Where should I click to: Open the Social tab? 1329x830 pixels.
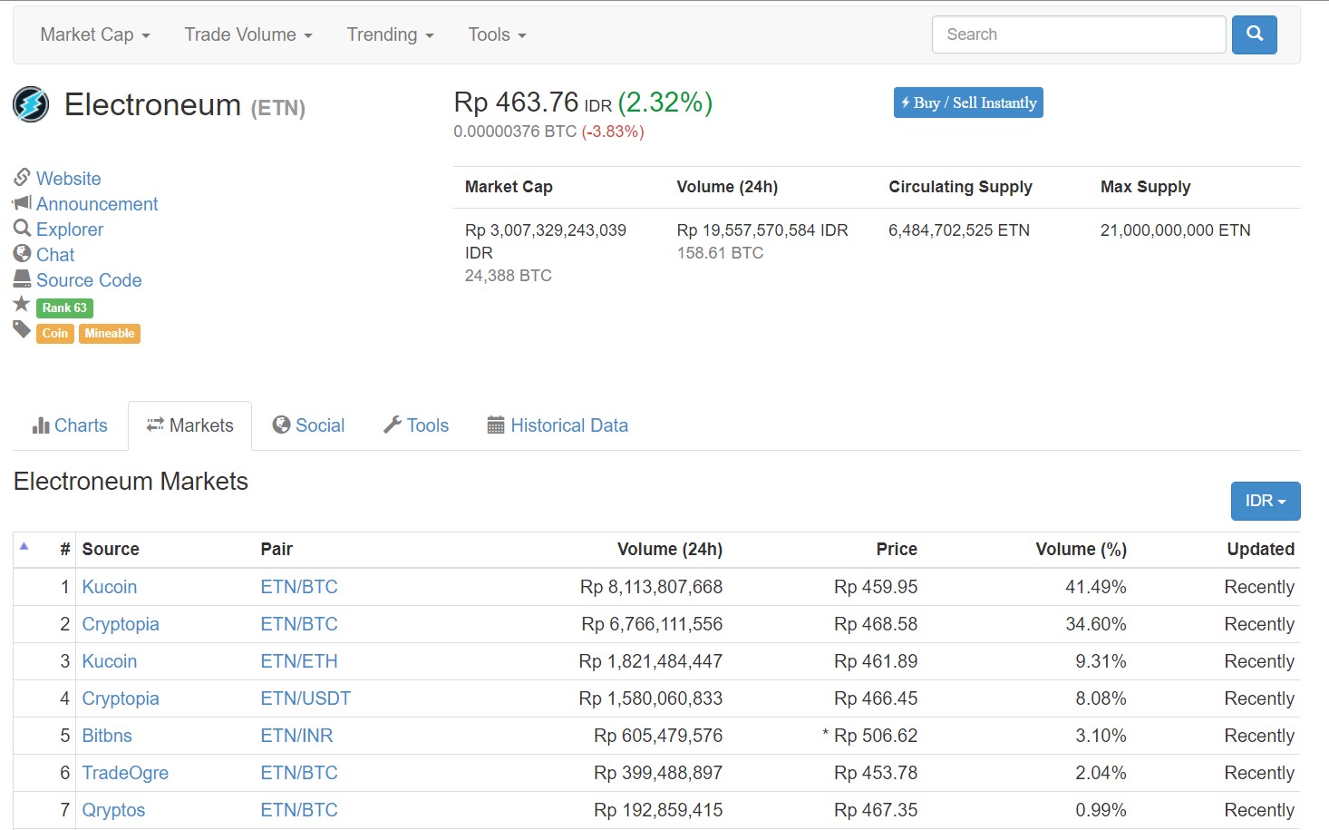[x=308, y=425]
